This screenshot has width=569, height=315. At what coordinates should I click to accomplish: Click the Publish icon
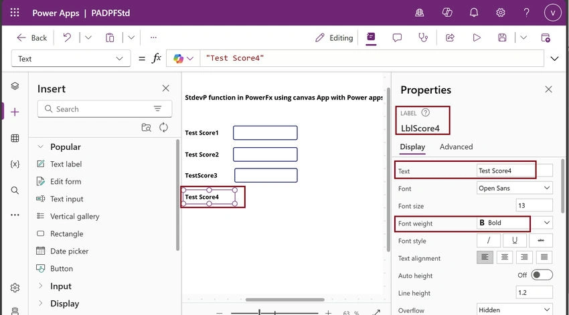(x=545, y=37)
